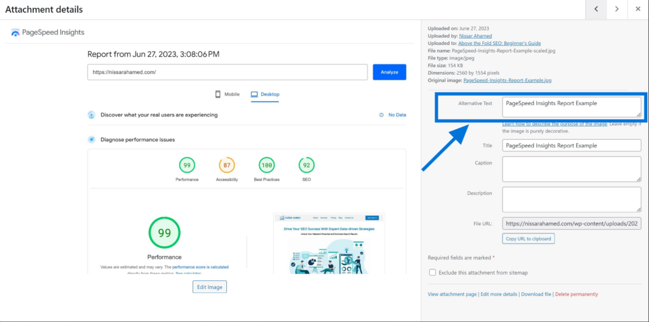Viewport: 649px width, 322px height.
Task: Click the SEO score 92 gauge
Action: 306,165
